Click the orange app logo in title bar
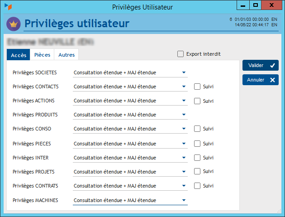This screenshot has height=217, width=285. 8,6
